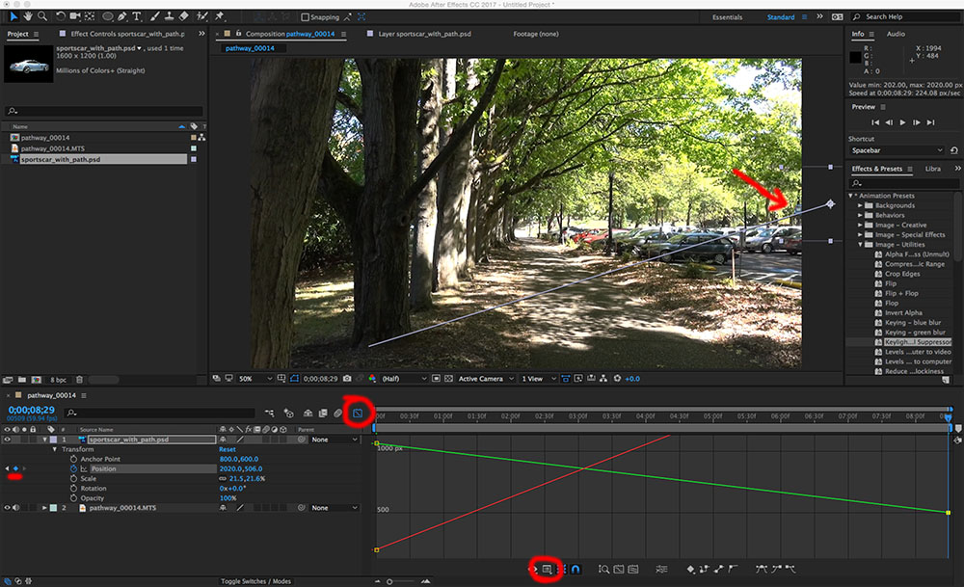Click the graph snap magnet icon
This screenshot has width=964, height=587.
[x=576, y=570]
